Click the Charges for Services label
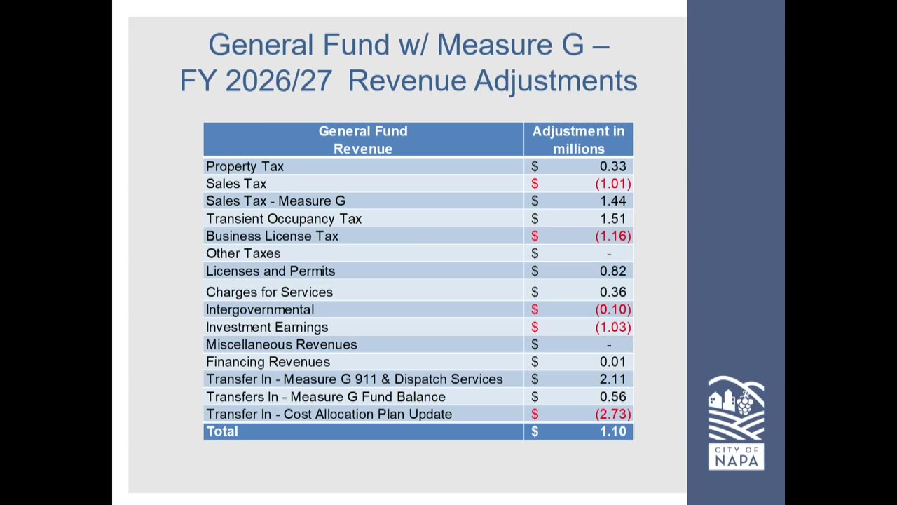 coord(269,292)
